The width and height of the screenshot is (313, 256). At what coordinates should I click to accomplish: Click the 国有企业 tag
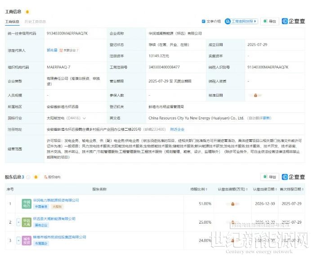(41, 225)
